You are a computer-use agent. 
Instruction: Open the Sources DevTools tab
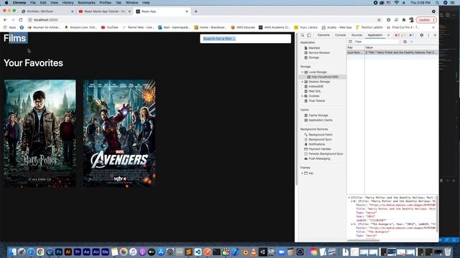pos(356,35)
